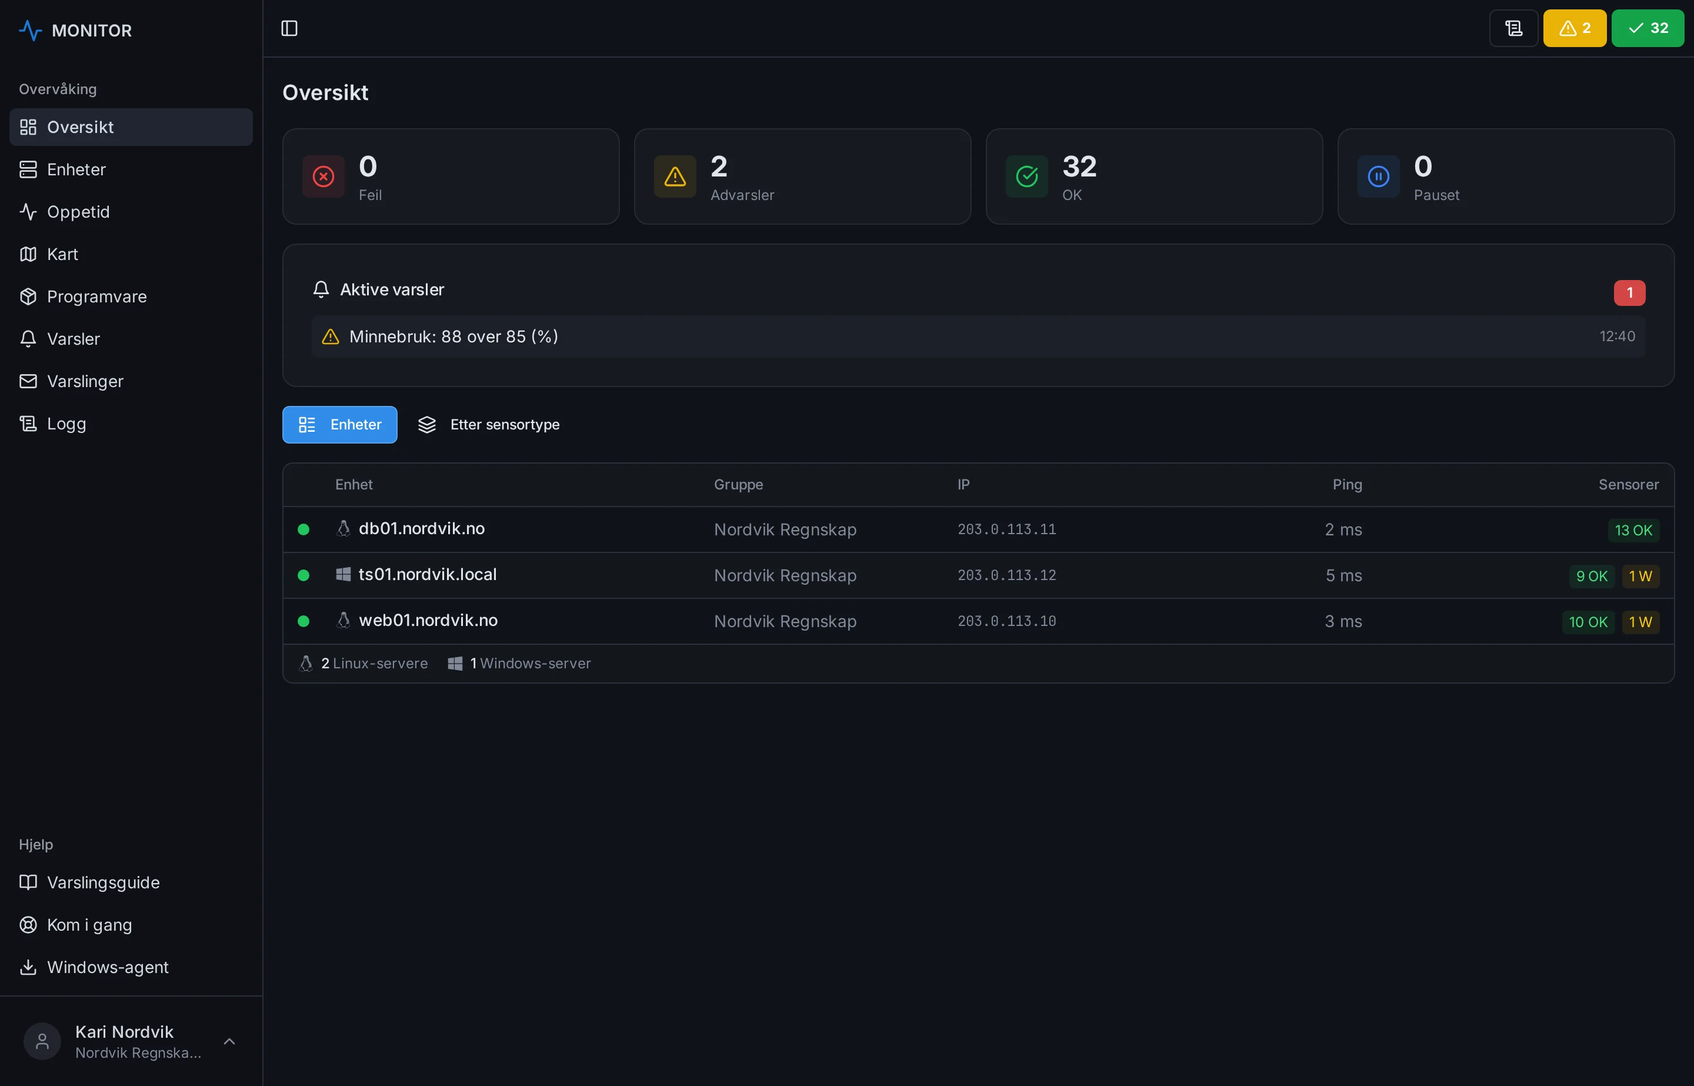
Task: Click the Kari Nordvik avatar icon
Action: [42, 1041]
